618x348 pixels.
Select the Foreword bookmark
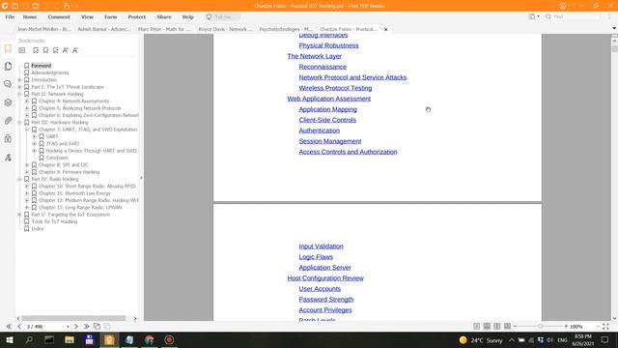(41, 66)
